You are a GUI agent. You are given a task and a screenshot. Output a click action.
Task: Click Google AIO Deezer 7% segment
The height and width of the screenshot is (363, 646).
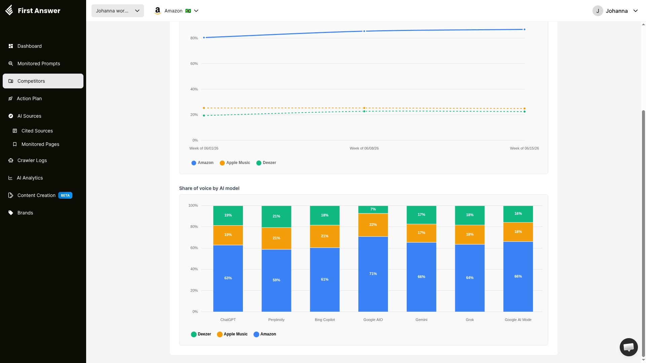pos(373,209)
